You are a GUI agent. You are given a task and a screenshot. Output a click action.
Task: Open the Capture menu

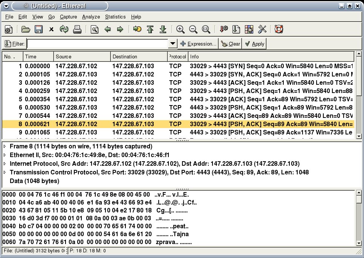click(x=69, y=17)
